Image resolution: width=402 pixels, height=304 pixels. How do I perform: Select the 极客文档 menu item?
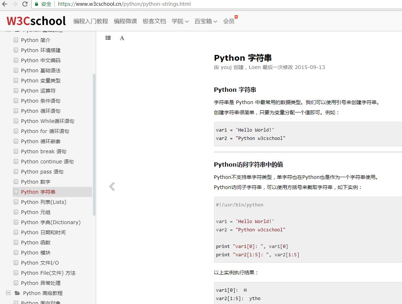click(154, 21)
